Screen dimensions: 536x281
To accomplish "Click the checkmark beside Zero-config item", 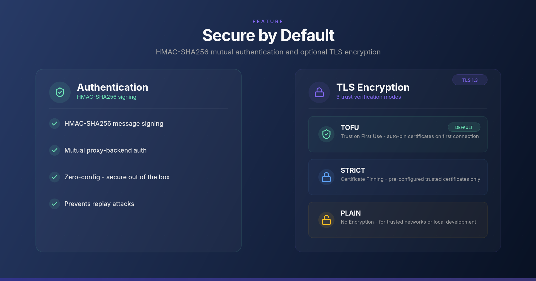I will pyautogui.click(x=55, y=177).
